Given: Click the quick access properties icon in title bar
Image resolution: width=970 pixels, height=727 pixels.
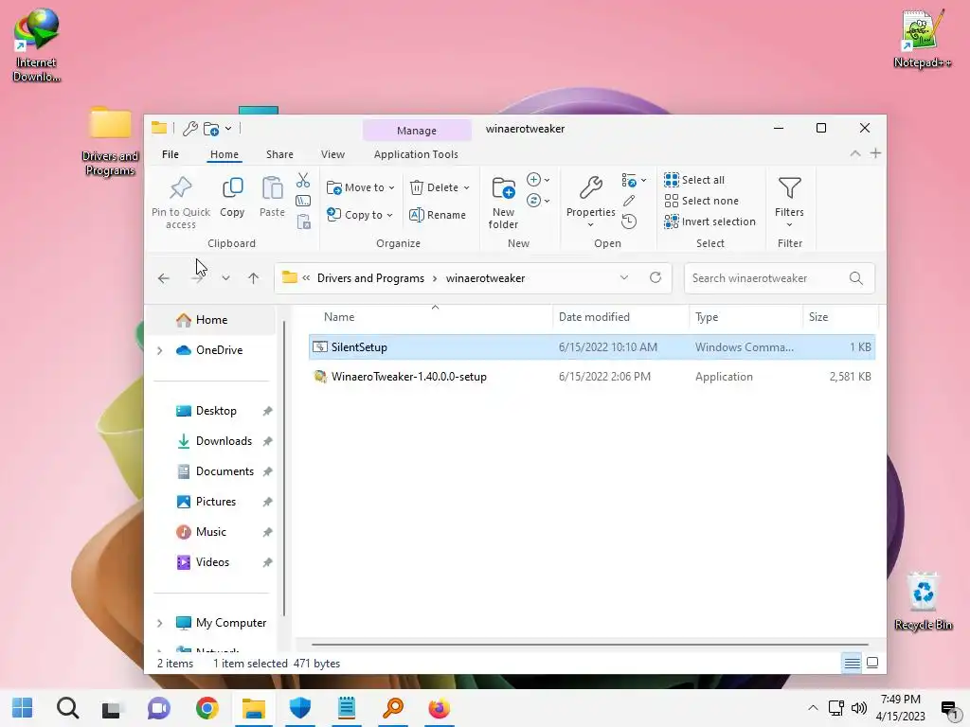Looking at the screenshot, I should tap(189, 129).
